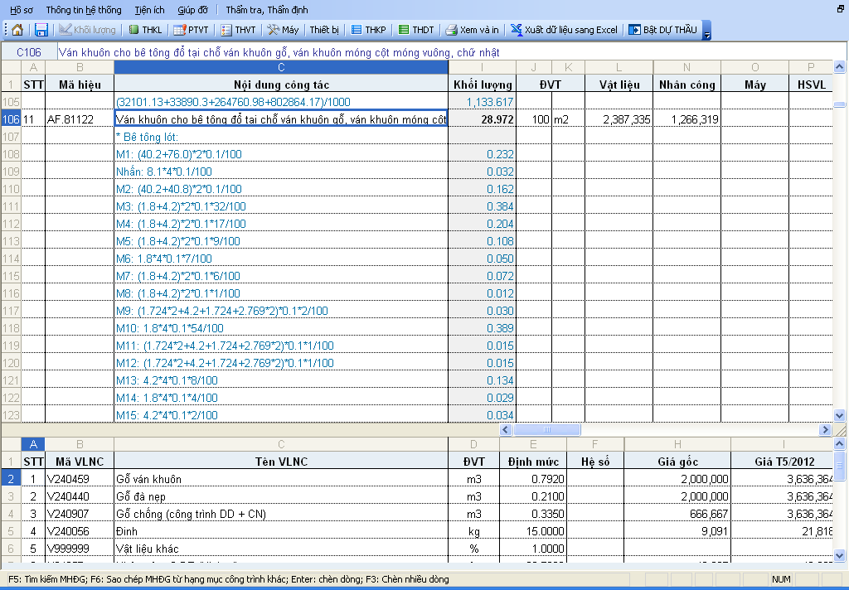
Task: Open the THKP toolbar button
Action: click(369, 30)
